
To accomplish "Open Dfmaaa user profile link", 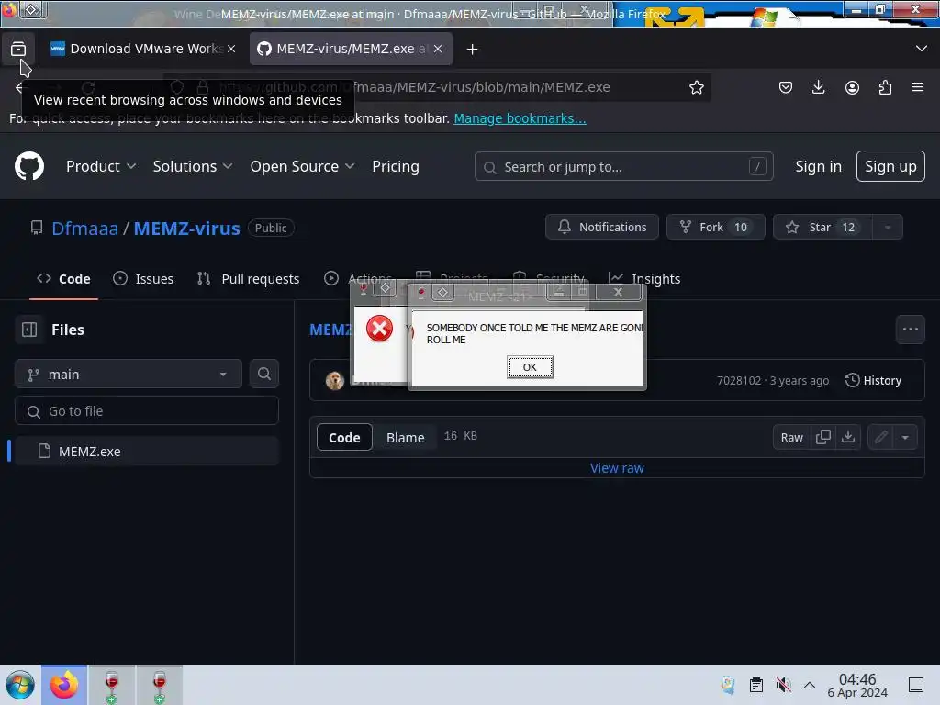I will pos(84,228).
